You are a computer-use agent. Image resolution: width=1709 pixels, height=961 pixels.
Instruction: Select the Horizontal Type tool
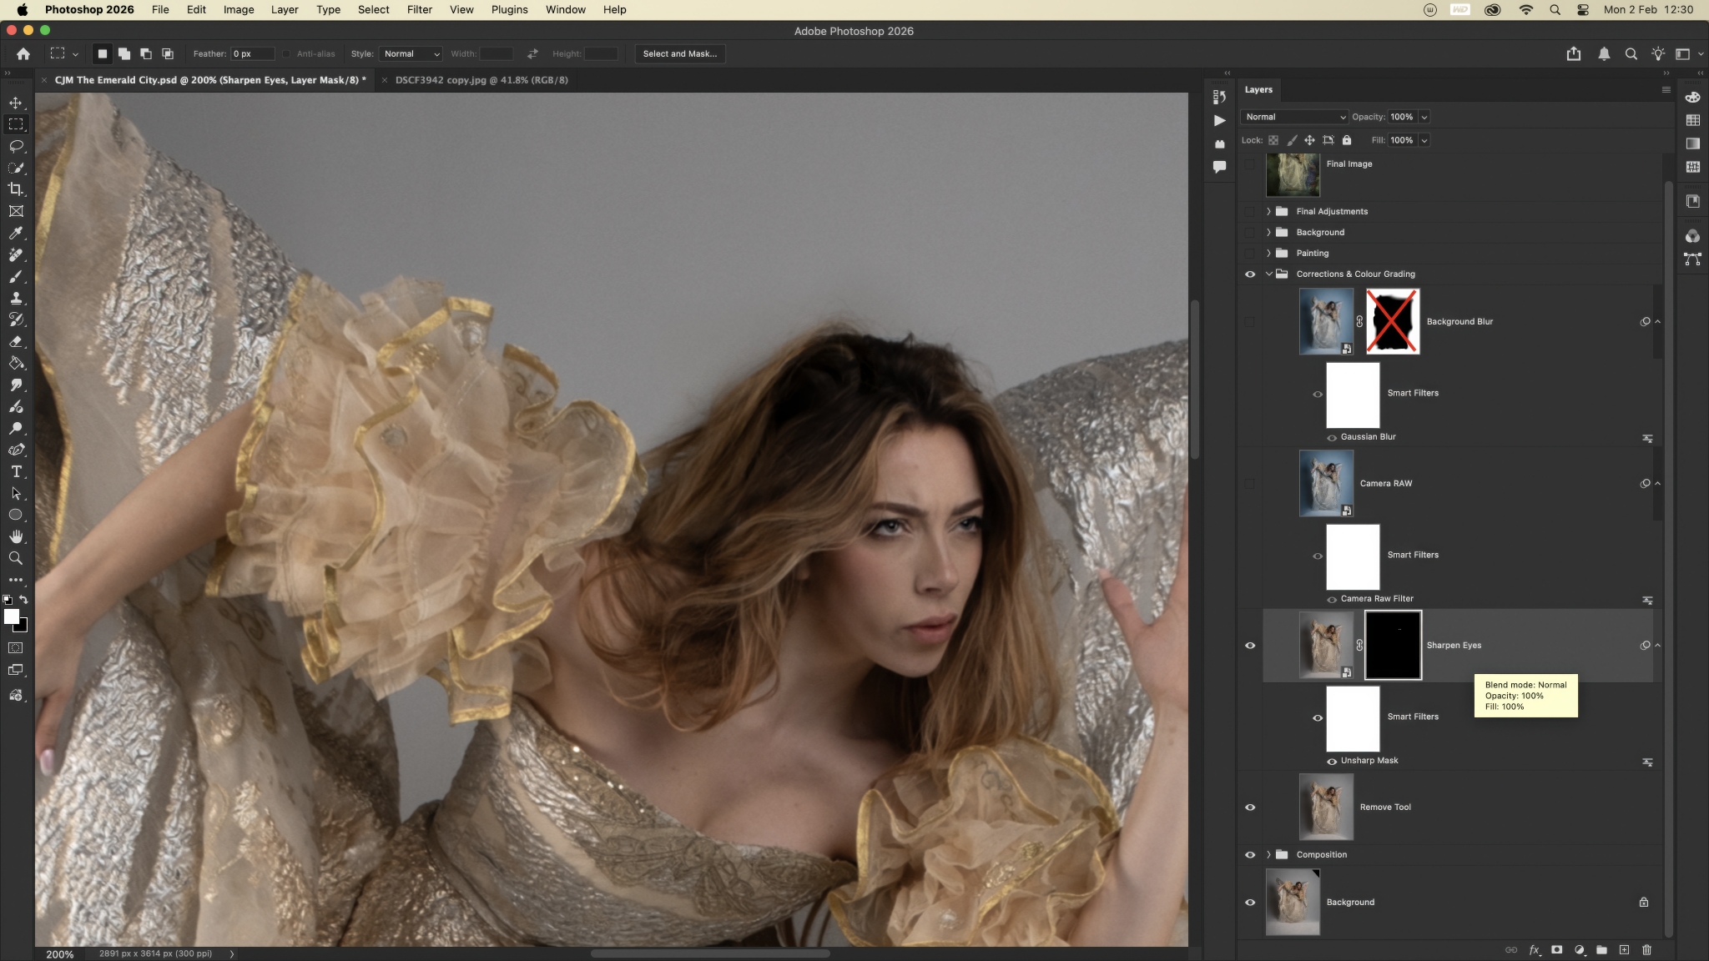click(x=16, y=471)
